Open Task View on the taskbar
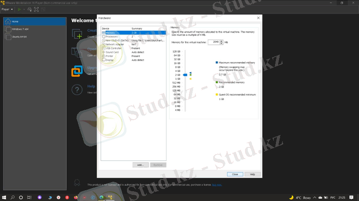This screenshot has width=359, height=201. coord(29,197)
